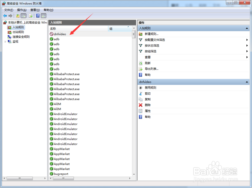The image size is (252, 188).
Task: Select the root 本地计算机 node
Action: pos(27,22)
